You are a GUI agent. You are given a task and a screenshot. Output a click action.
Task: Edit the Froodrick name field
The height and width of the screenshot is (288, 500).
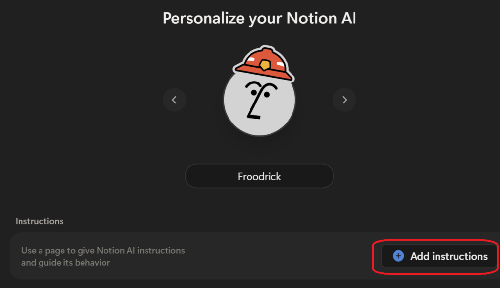pyautogui.click(x=259, y=176)
